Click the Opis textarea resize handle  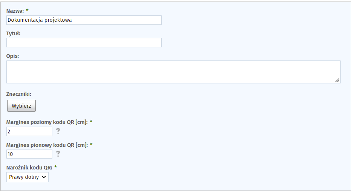click(337, 80)
